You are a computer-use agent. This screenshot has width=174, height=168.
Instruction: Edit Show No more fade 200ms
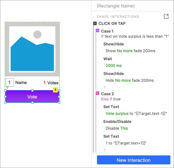point(130,51)
